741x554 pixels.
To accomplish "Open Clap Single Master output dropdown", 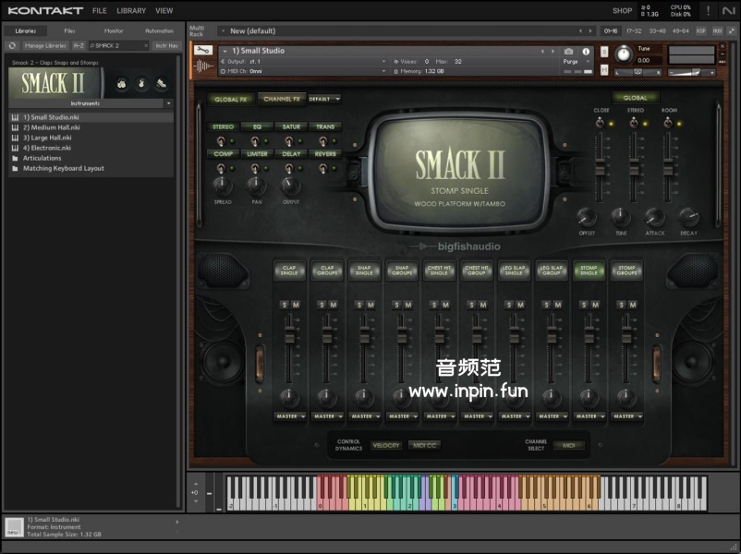I will [289, 416].
